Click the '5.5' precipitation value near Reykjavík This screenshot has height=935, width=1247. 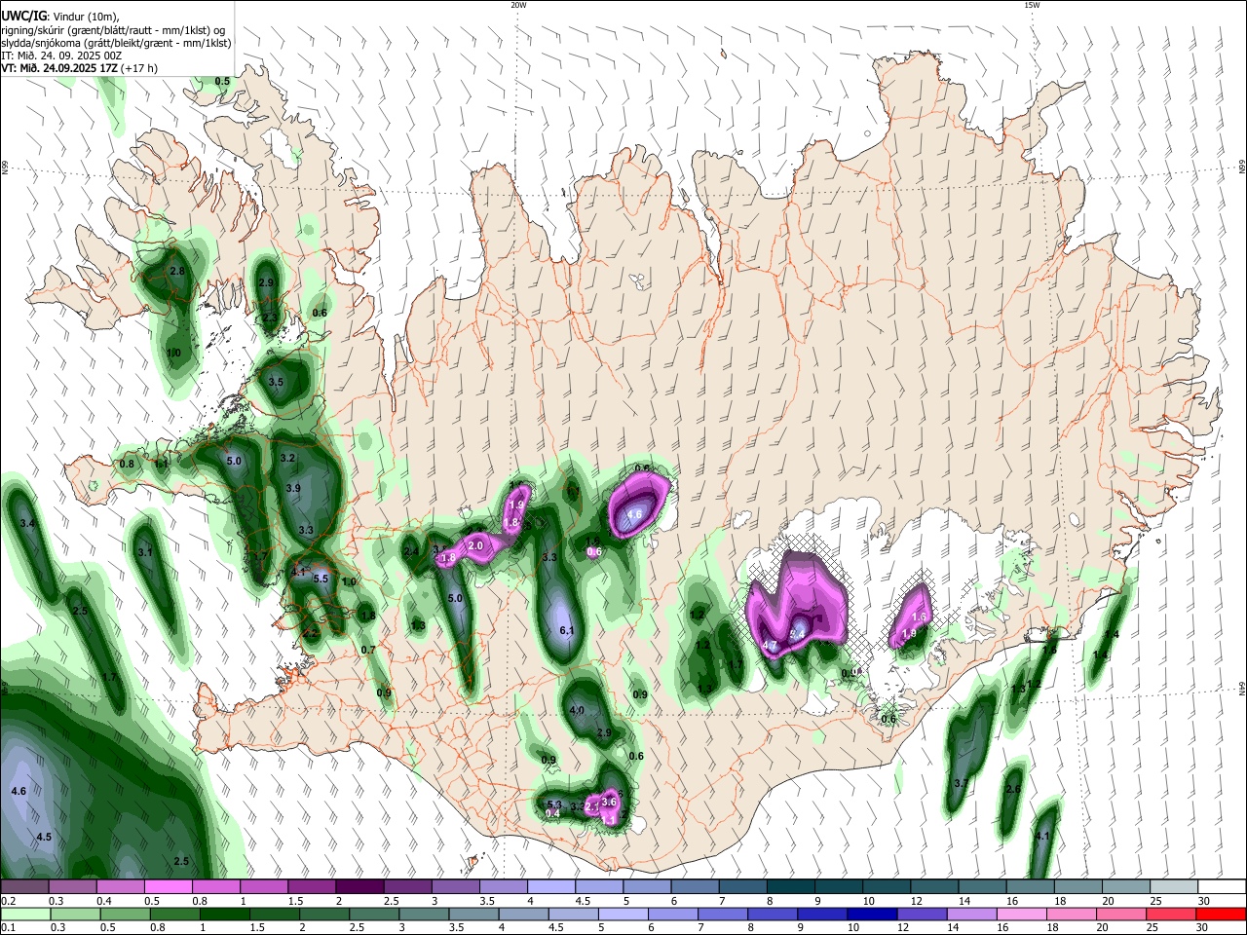pos(321,579)
